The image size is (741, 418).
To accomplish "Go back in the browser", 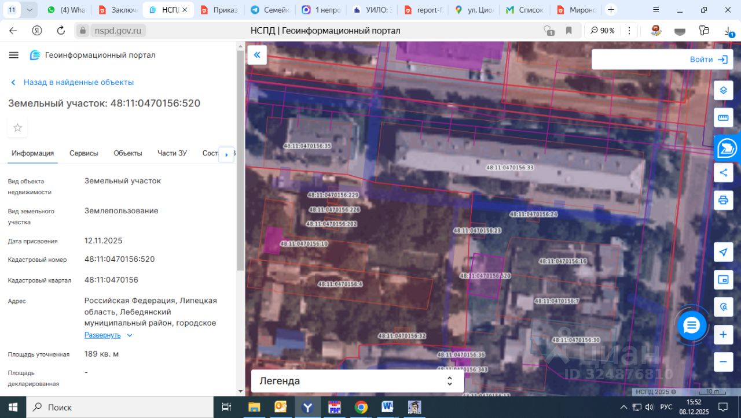I will click(13, 31).
